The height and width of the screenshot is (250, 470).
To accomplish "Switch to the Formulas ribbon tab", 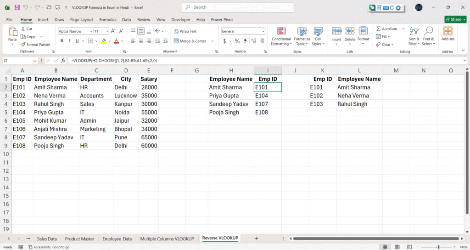I will coord(107,19).
